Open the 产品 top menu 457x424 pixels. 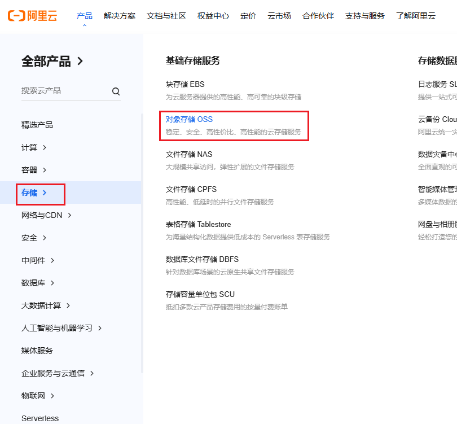(x=85, y=16)
